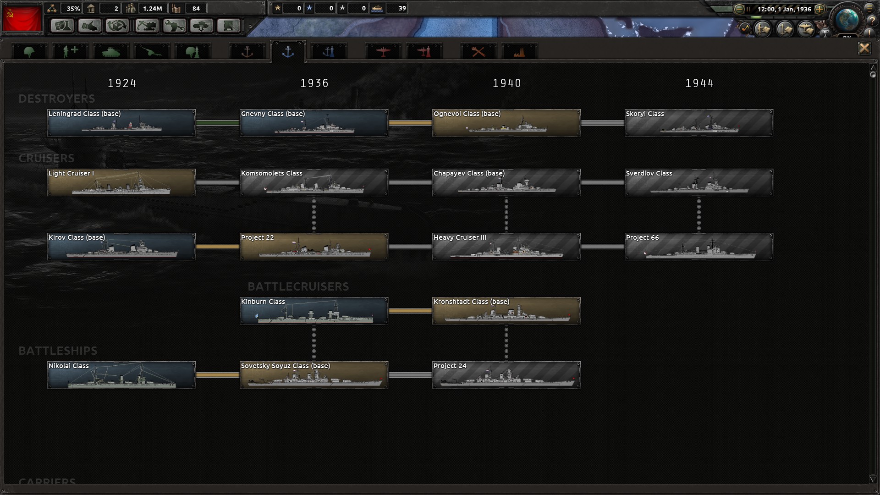Screen dimensions: 880x495
Task: Open the Trade menu button
Action: [117, 26]
